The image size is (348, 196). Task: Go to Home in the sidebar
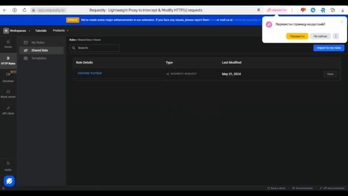(8, 44)
